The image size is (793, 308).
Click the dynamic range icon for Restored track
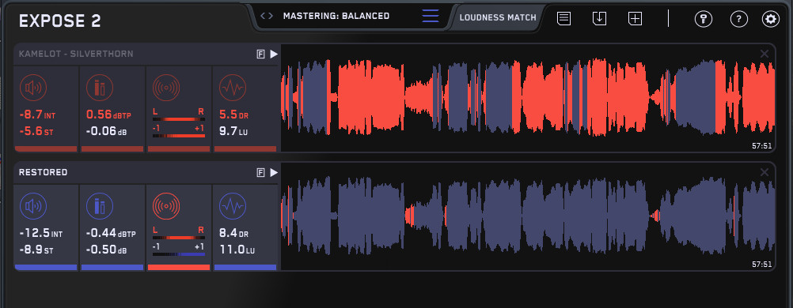[x=233, y=206]
